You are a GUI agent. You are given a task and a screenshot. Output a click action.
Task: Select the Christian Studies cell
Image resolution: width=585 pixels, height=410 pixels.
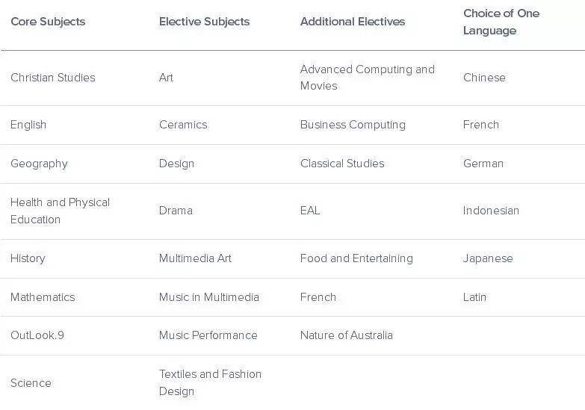click(53, 78)
